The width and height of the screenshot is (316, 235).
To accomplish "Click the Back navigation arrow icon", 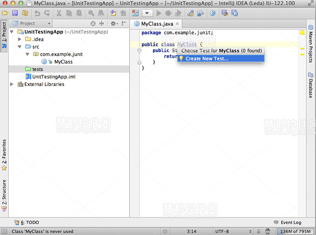I will coord(113,13).
